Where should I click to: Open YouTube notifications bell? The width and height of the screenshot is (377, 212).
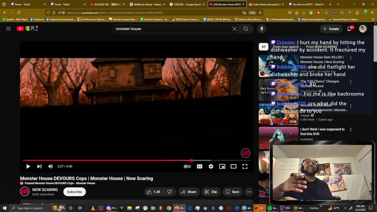pyautogui.click(x=350, y=29)
